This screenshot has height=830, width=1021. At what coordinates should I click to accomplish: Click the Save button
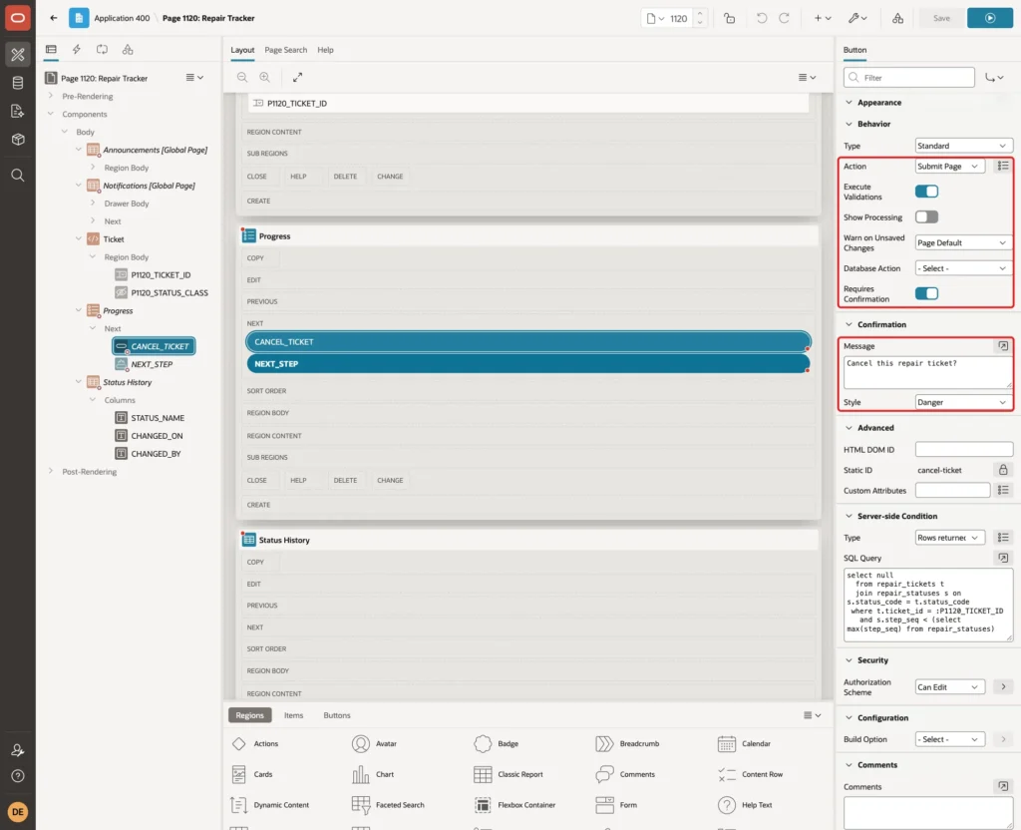click(x=941, y=18)
